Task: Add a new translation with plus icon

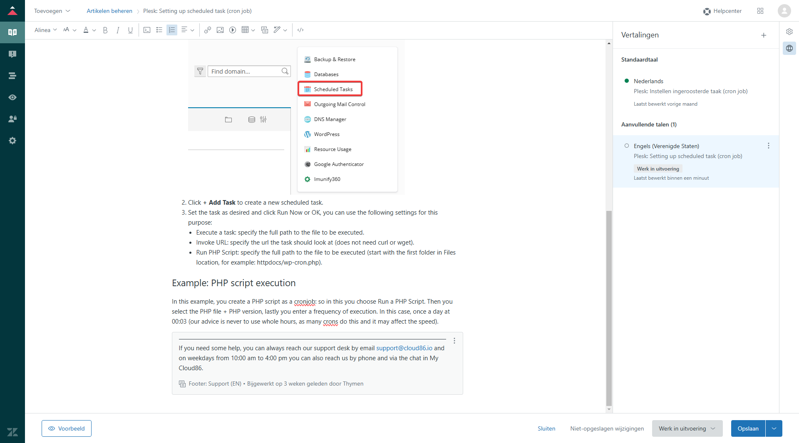Action: point(764,35)
